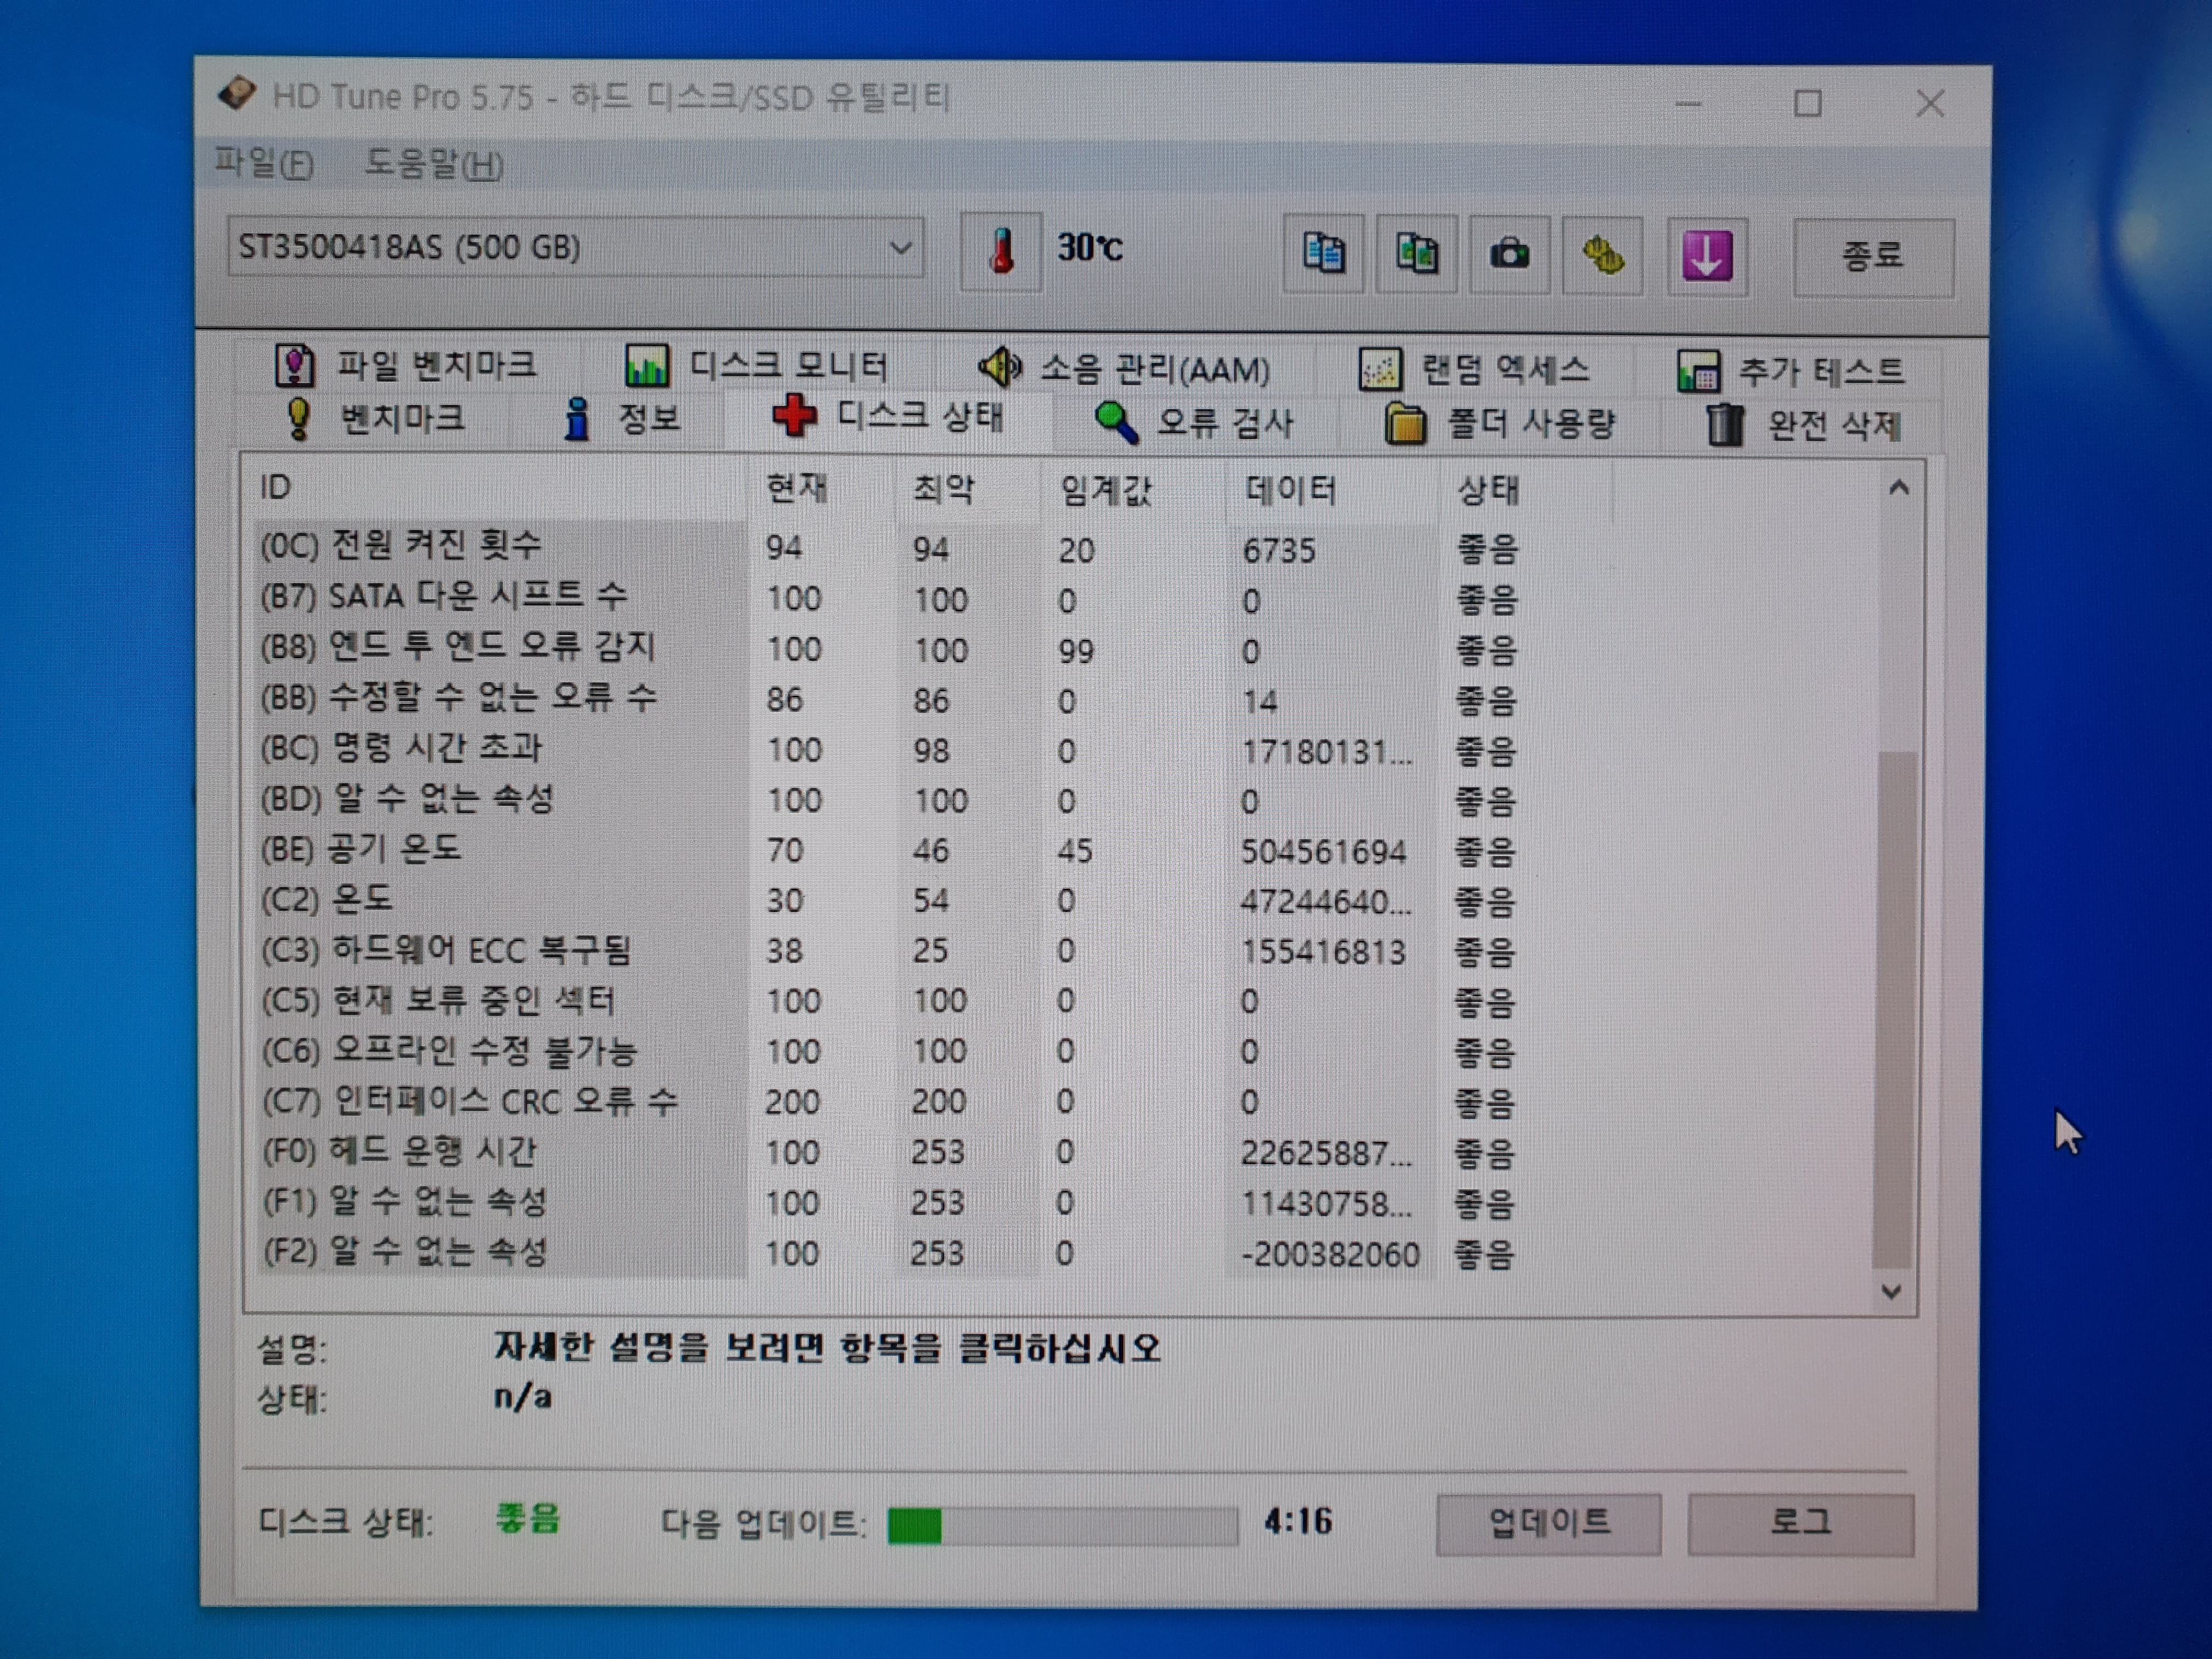2212x1659 pixels.
Task: Click the 완전 삭제 trash can icon
Action: click(x=1724, y=426)
